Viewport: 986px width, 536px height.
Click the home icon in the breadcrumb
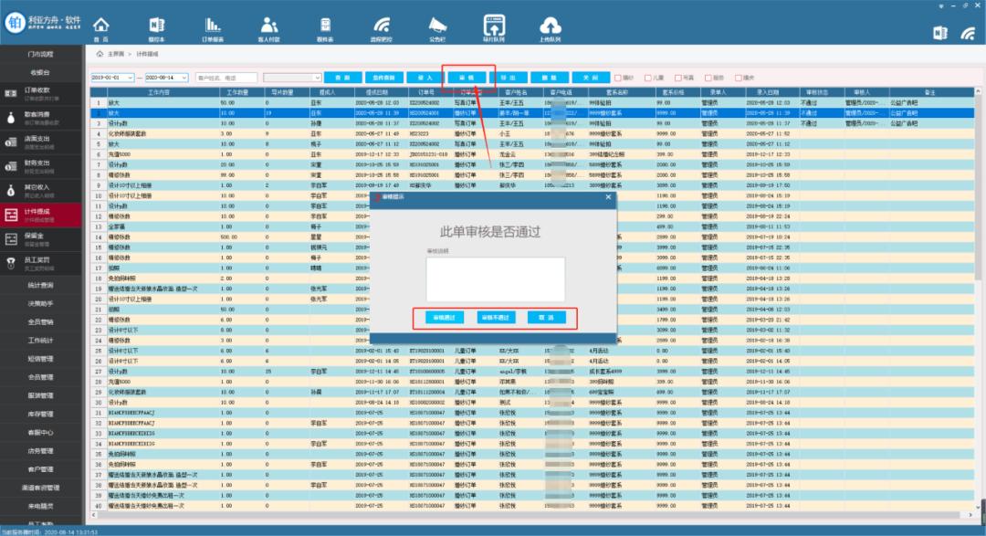coord(100,54)
